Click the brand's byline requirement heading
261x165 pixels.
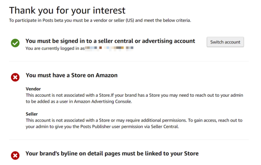pos(112,154)
